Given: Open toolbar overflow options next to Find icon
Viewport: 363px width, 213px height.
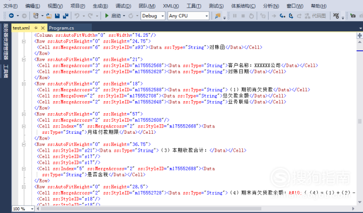Looking at the screenshot, I should click(x=225, y=18).
